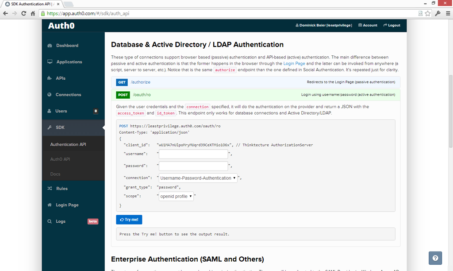Open the Auth0 API submenu item
The height and width of the screenshot is (271, 453).
click(60, 159)
